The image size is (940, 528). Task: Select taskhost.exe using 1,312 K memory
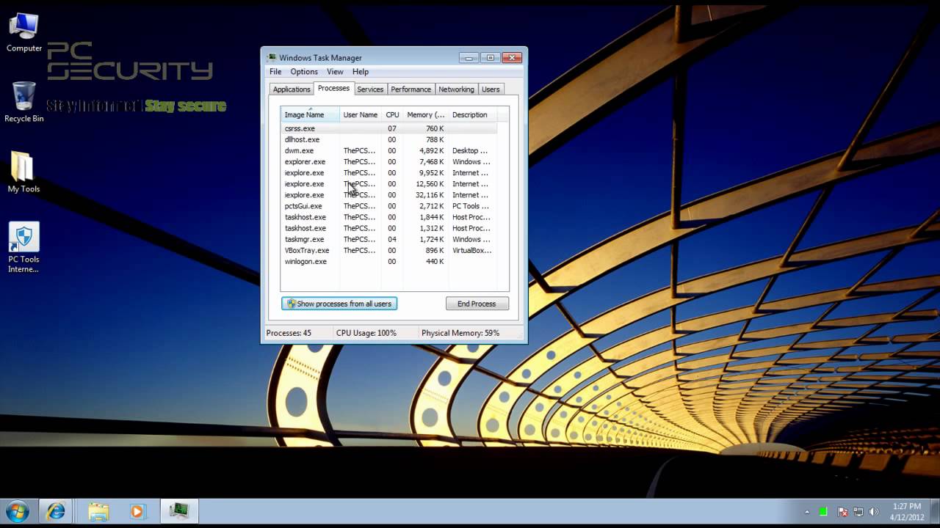389,228
